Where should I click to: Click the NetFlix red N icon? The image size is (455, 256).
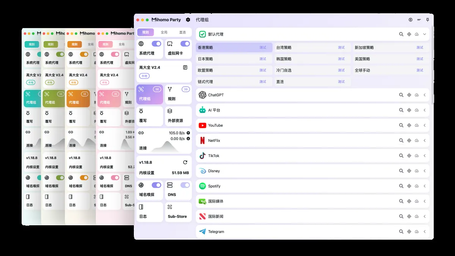click(202, 140)
